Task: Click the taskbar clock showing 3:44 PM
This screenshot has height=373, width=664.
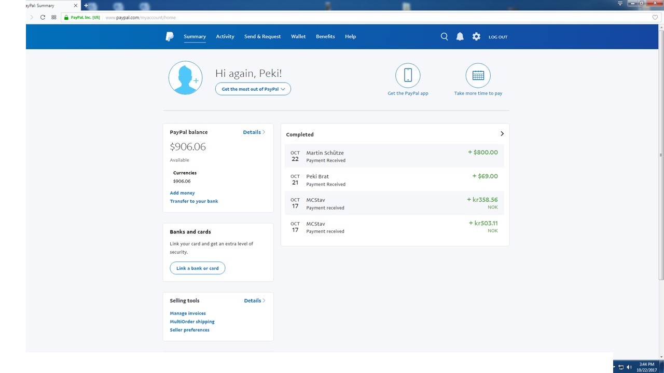Action: (646, 367)
